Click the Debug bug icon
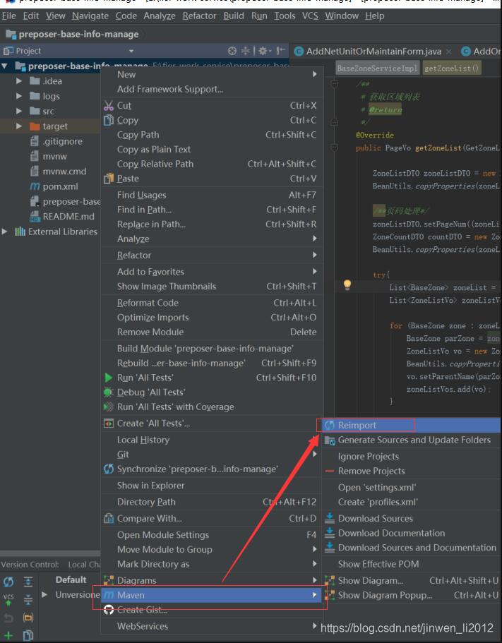The image size is (502, 643). point(108,392)
